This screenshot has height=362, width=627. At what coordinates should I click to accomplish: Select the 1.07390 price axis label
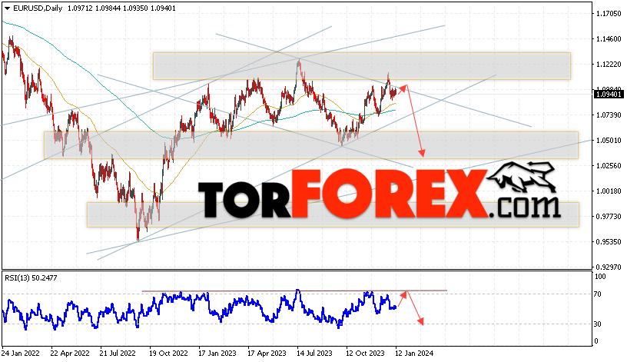[x=609, y=115]
